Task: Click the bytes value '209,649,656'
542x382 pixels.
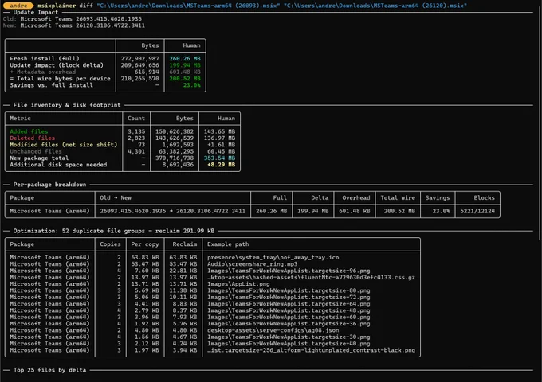Action: (x=139, y=65)
